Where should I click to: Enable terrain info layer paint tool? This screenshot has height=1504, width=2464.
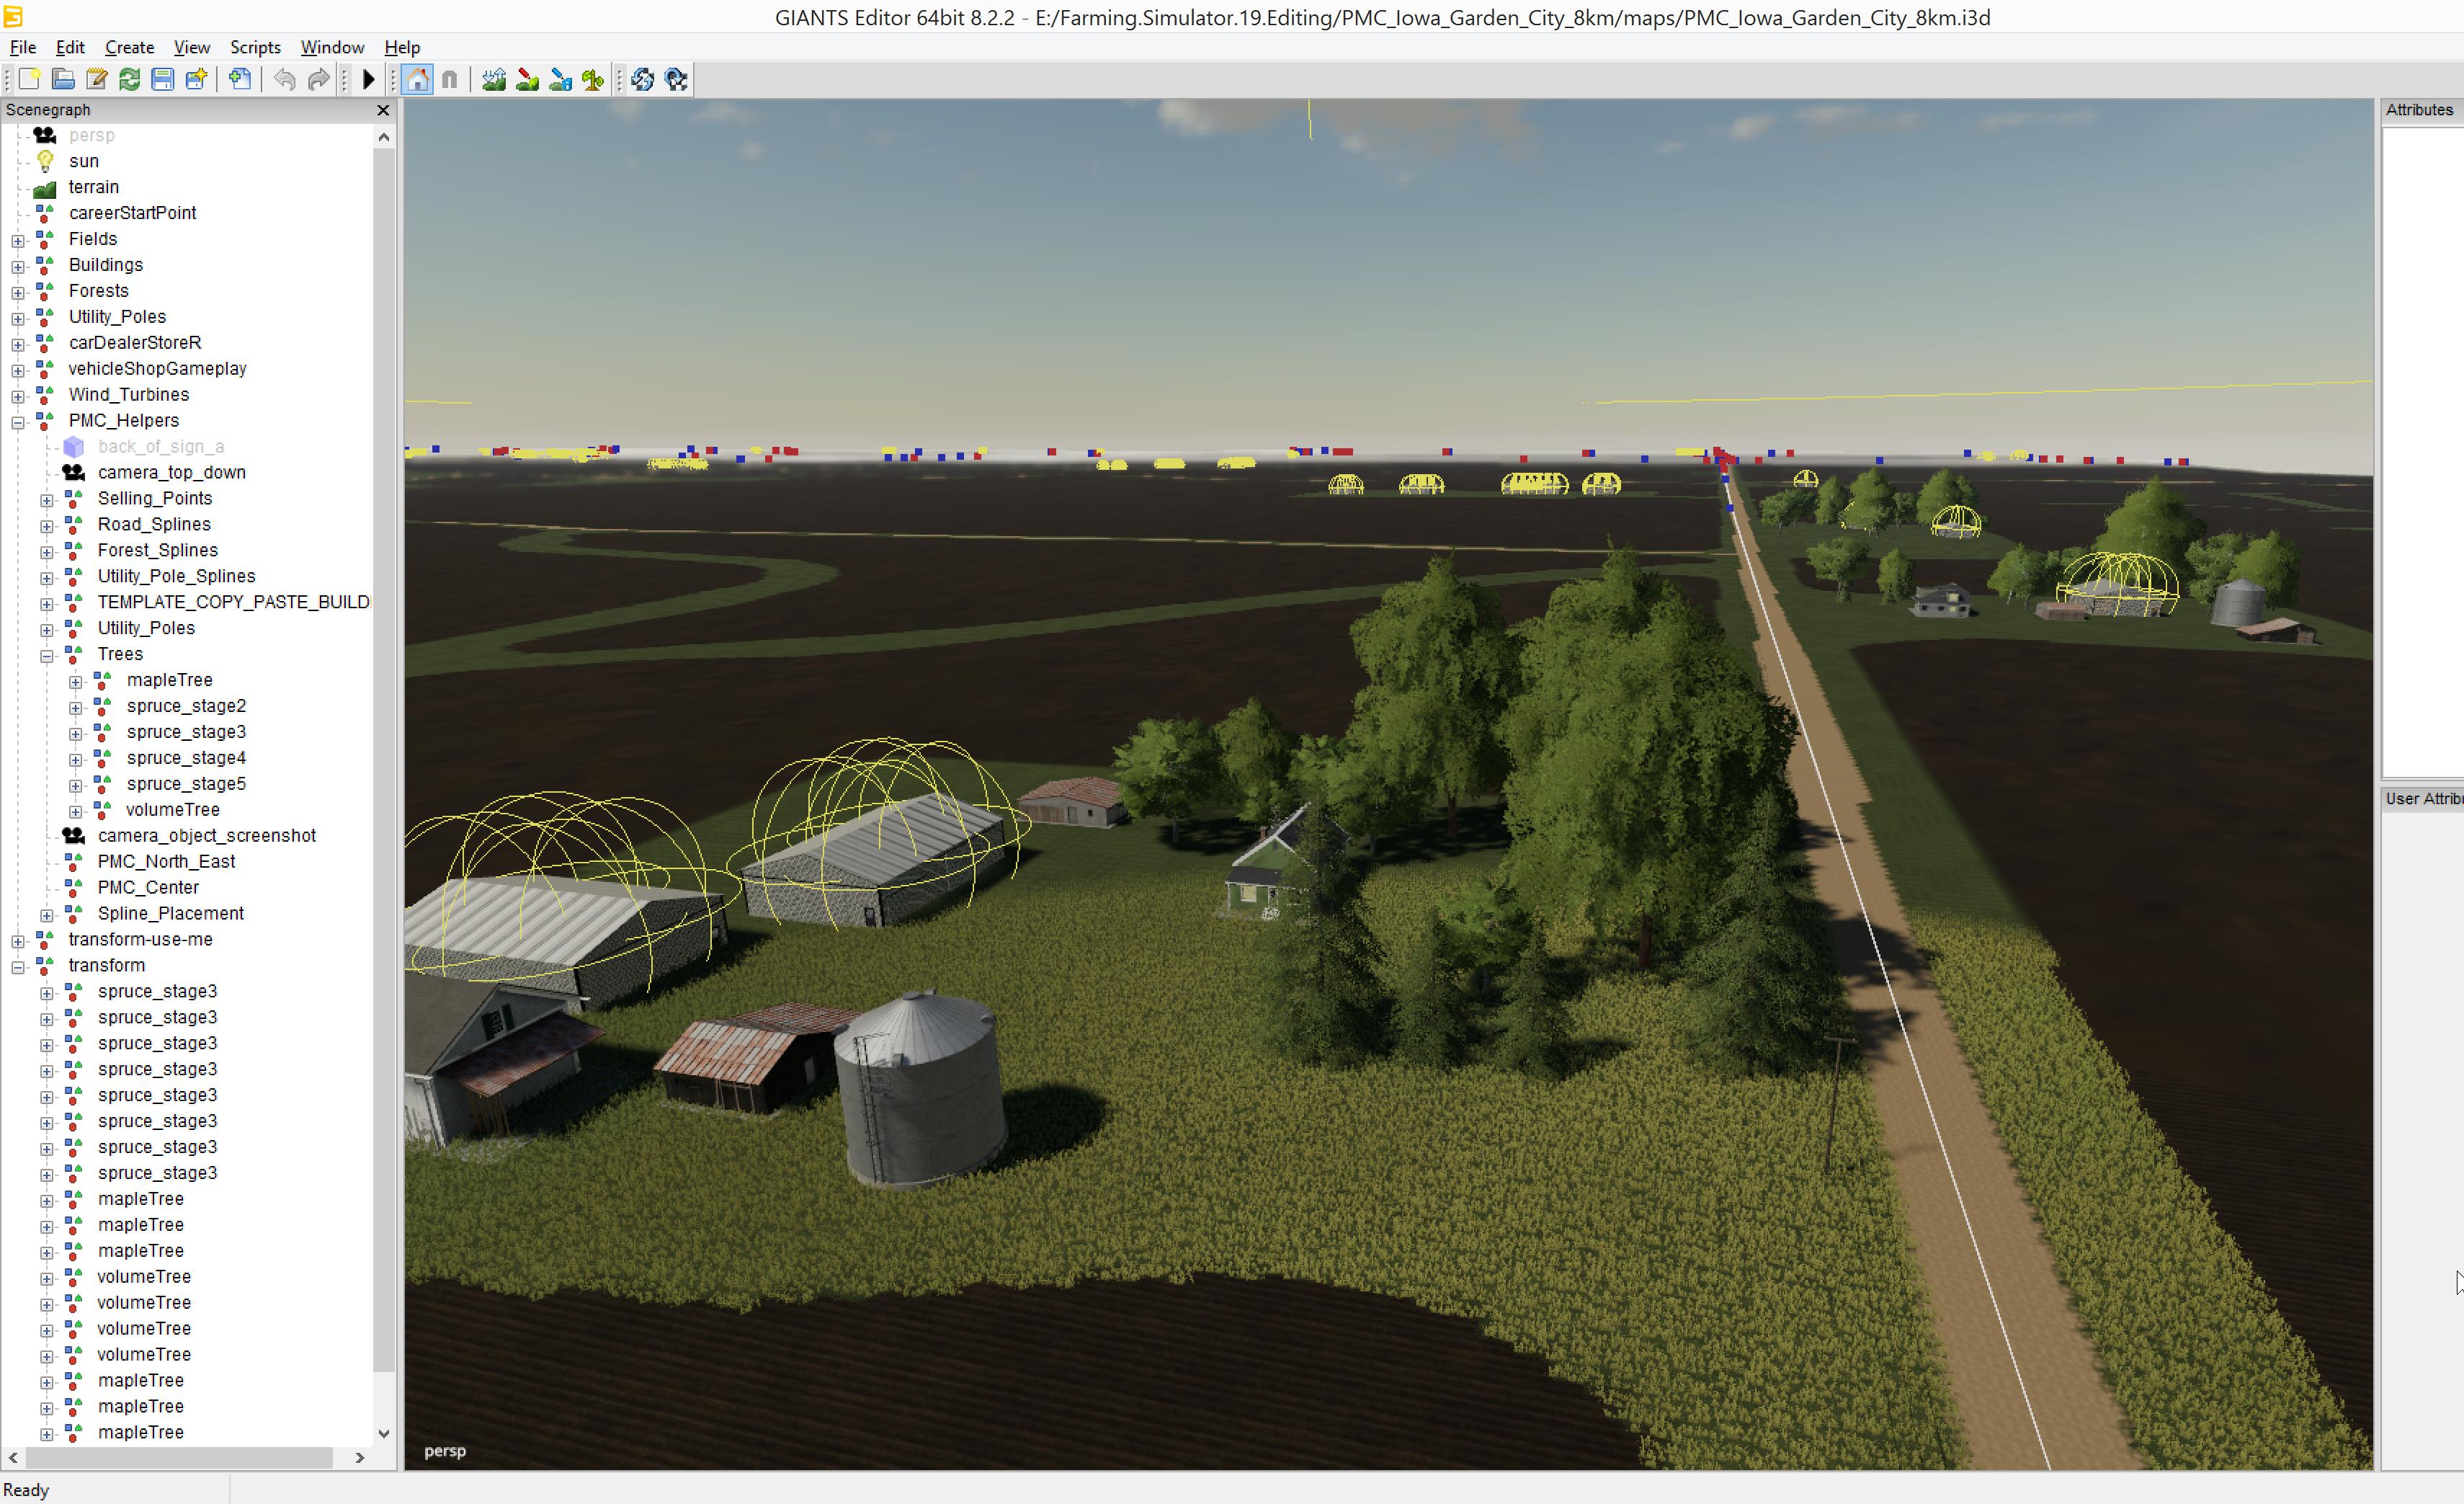tap(560, 80)
